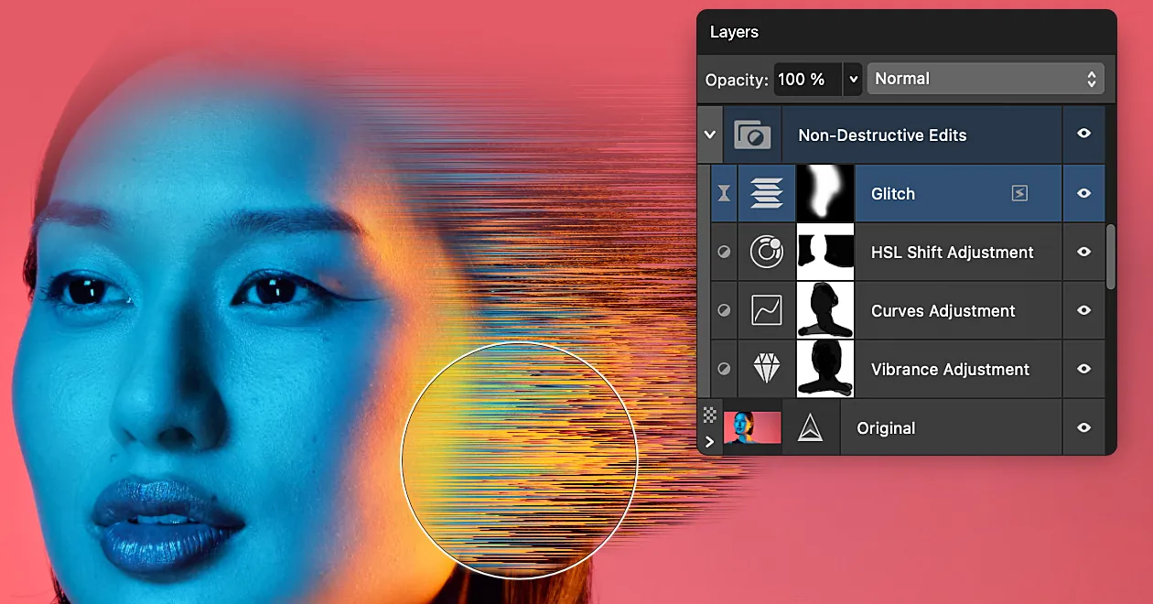Viewport: 1153px width, 604px height.
Task: Click the checkerboard icon on Original row
Action: [x=709, y=415]
